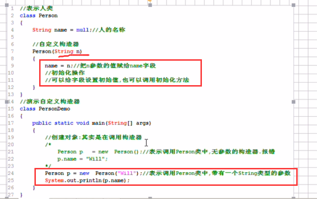Click the comment "//可以给字段设置初始值,也可以调用初始化方法"

tap(117, 80)
